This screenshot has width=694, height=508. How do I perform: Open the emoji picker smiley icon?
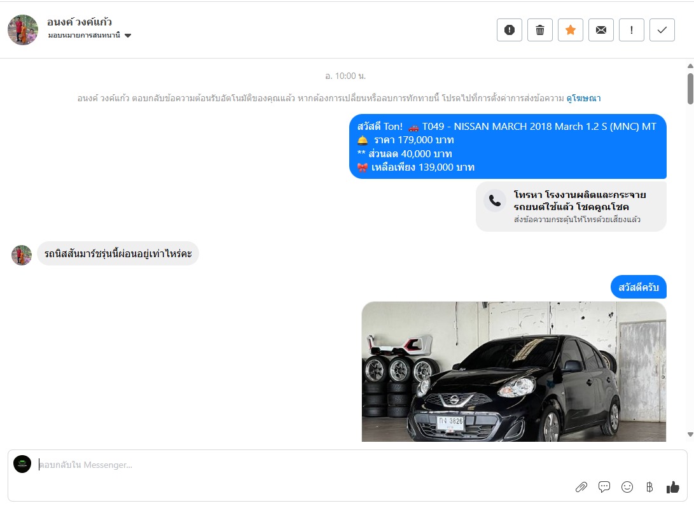coord(627,487)
